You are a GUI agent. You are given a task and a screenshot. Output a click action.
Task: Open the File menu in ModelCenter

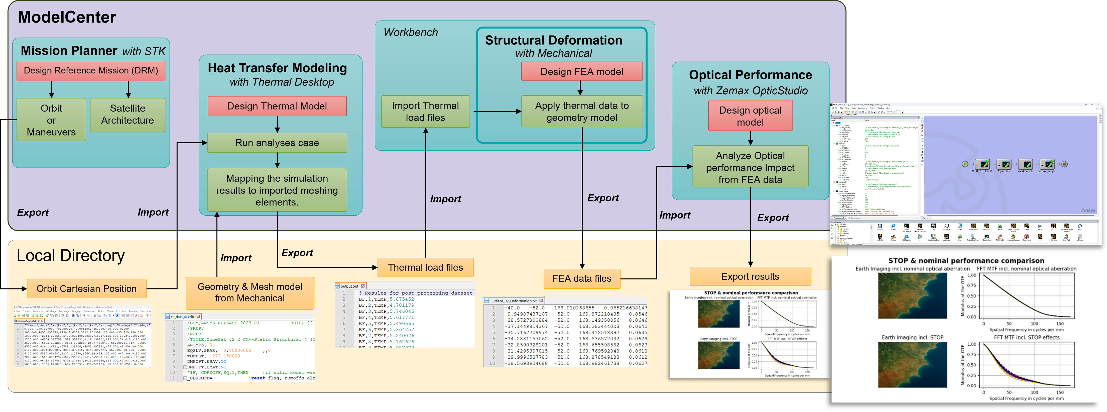coord(836,108)
